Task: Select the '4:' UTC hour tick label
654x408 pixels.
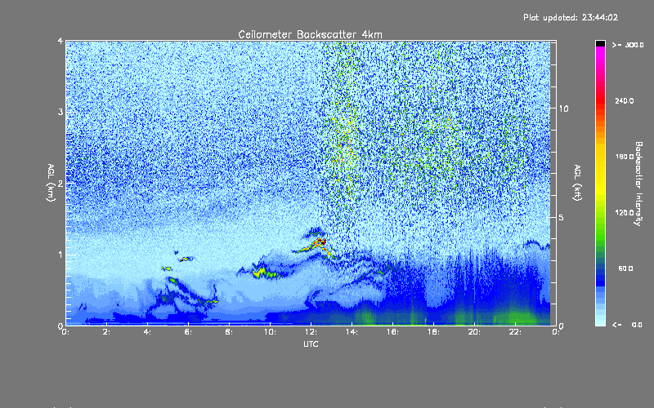Action: point(147,332)
